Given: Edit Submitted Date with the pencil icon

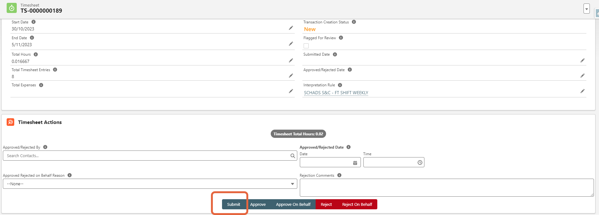Looking at the screenshot, I should coord(582,60).
